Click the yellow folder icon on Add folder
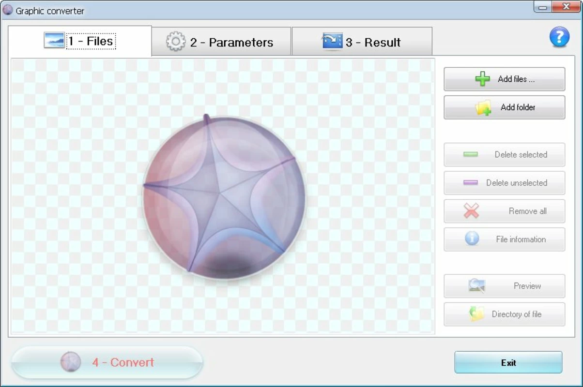 pyautogui.click(x=483, y=107)
